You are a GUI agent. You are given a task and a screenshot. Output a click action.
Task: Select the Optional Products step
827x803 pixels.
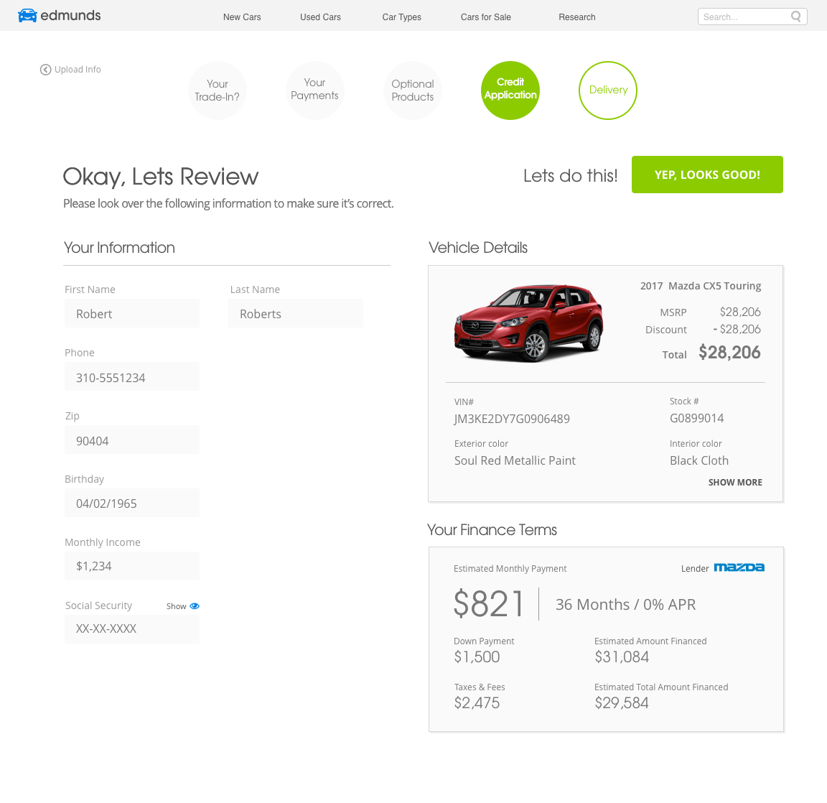pos(413,90)
